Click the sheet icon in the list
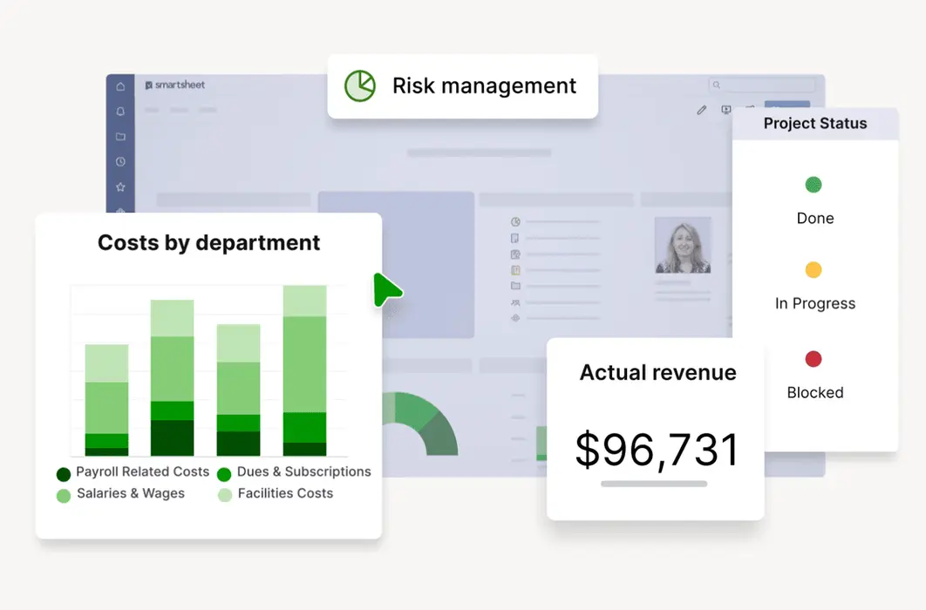 click(515, 239)
